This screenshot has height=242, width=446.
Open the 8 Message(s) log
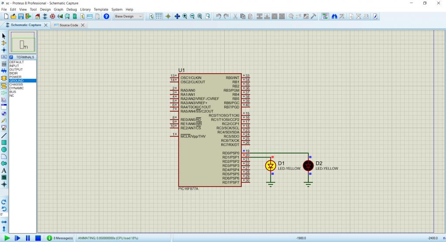(60, 238)
